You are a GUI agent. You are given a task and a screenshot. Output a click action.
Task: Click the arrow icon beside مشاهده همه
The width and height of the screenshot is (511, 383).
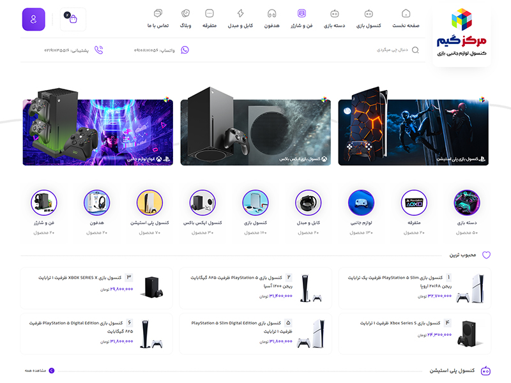tap(52, 371)
